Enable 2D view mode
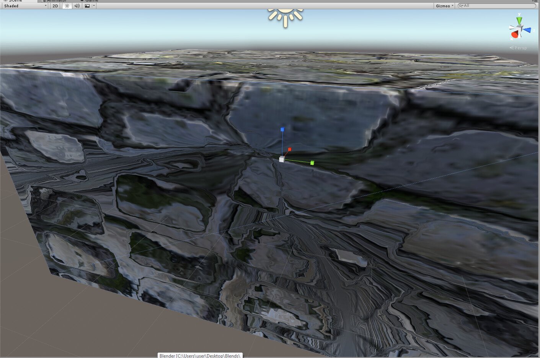This screenshot has width=540, height=358. click(55, 6)
